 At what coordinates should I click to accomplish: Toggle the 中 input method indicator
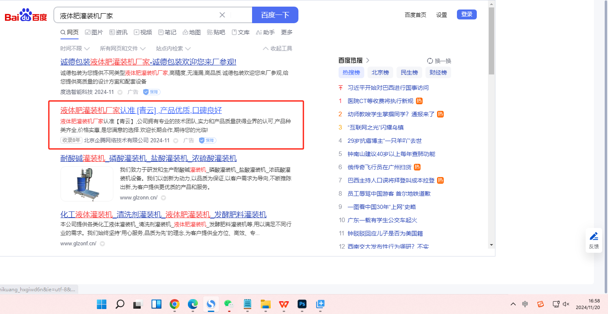coord(525,304)
